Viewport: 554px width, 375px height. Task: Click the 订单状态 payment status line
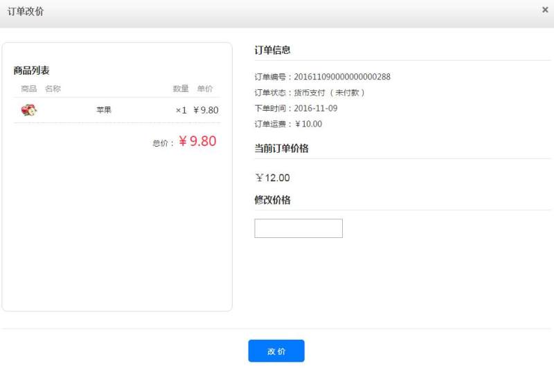pyautogui.click(x=310, y=93)
